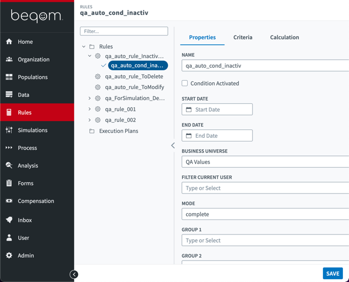The width and height of the screenshot is (349, 282).
Task: Enable the Condition Activated checkbox
Action: [x=185, y=83]
